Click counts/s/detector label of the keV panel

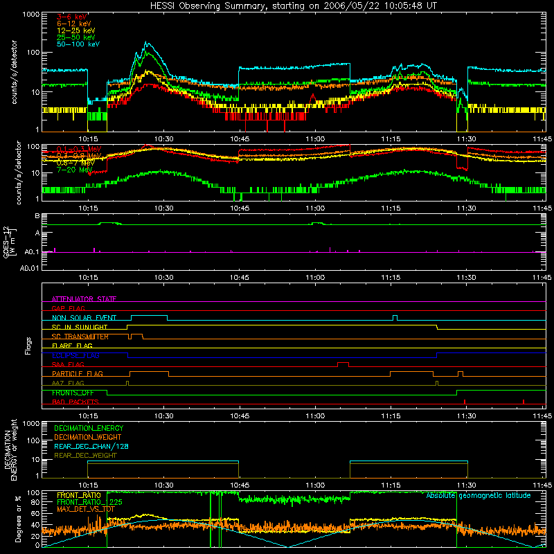(14, 72)
